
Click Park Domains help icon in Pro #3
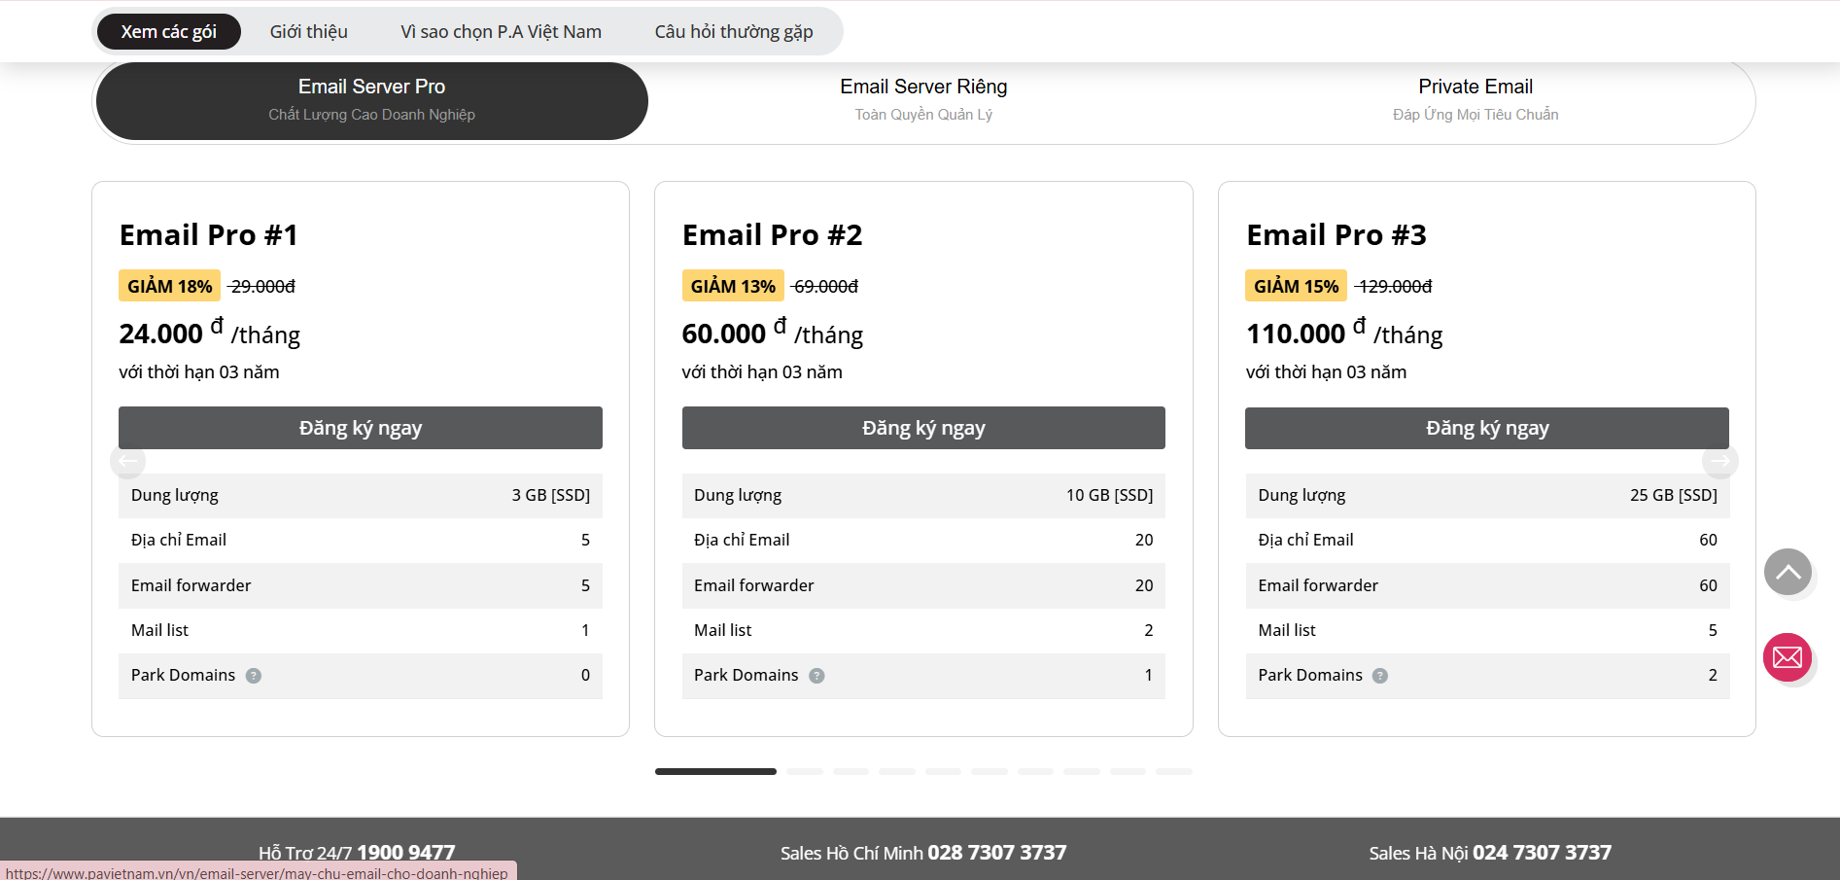coord(1379,676)
